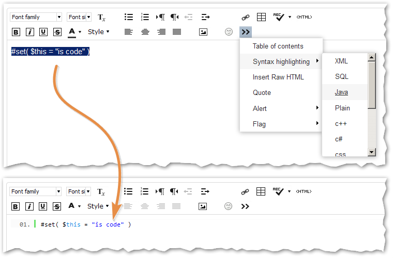Open the Font family dropdown in the upper toolbar
Viewport: 393px width, 258px height.
(36, 17)
